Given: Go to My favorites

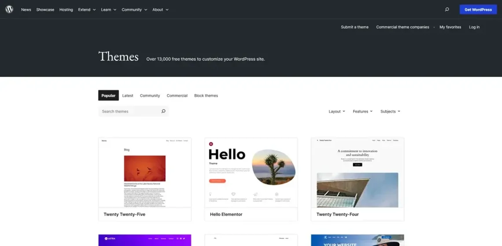Looking at the screenshot, I should click(x=450, y=27).
